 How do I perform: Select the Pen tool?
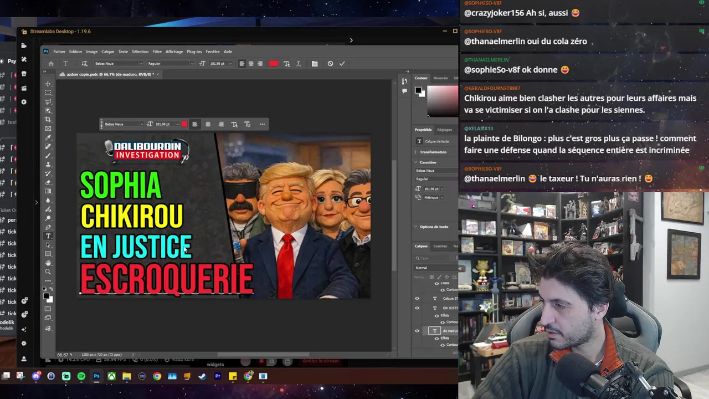point(48,227)
